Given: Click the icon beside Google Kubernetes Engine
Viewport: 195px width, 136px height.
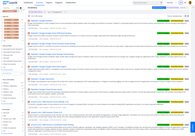Looking at the screenshot, I should [29, 67].
